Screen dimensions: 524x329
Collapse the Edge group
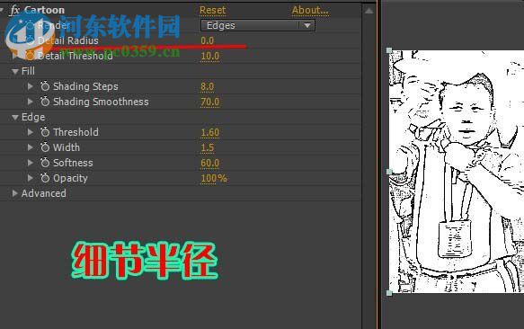click(14, 118)
